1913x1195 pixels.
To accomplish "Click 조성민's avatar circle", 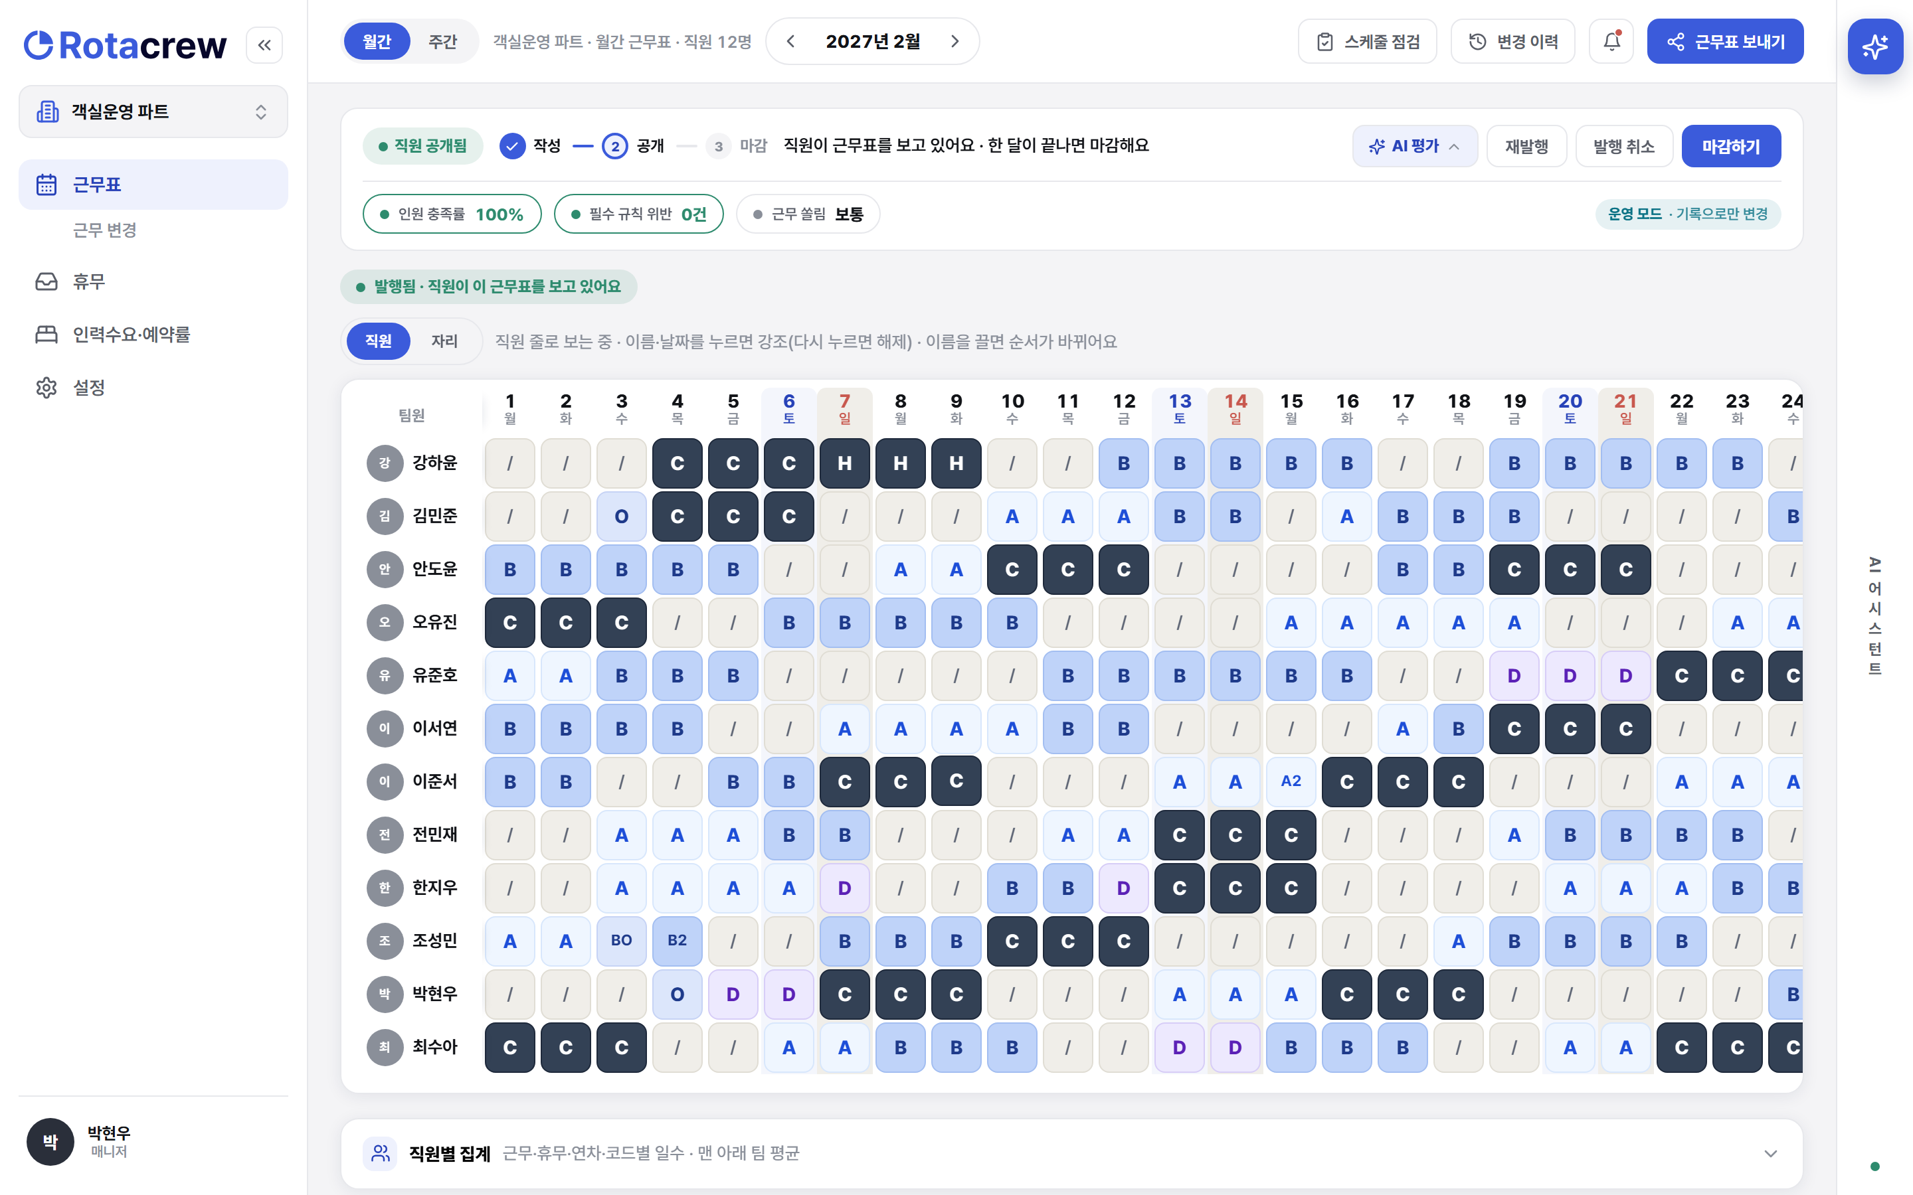I will click(385, 941).
